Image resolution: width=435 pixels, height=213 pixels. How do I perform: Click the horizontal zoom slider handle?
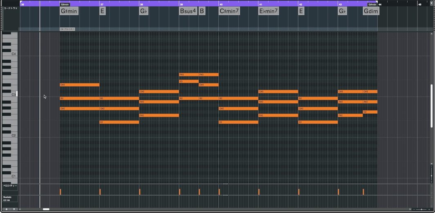pos(422,209)
